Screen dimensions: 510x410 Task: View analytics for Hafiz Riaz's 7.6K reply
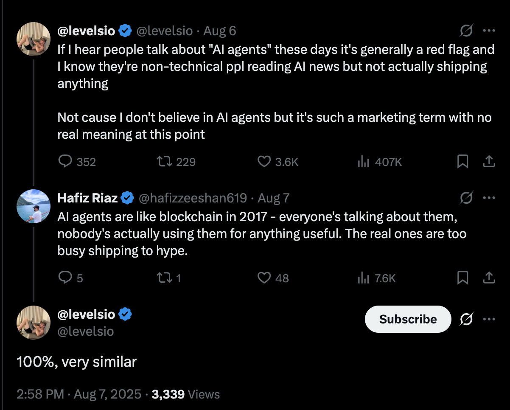click(x=364, y=278)
